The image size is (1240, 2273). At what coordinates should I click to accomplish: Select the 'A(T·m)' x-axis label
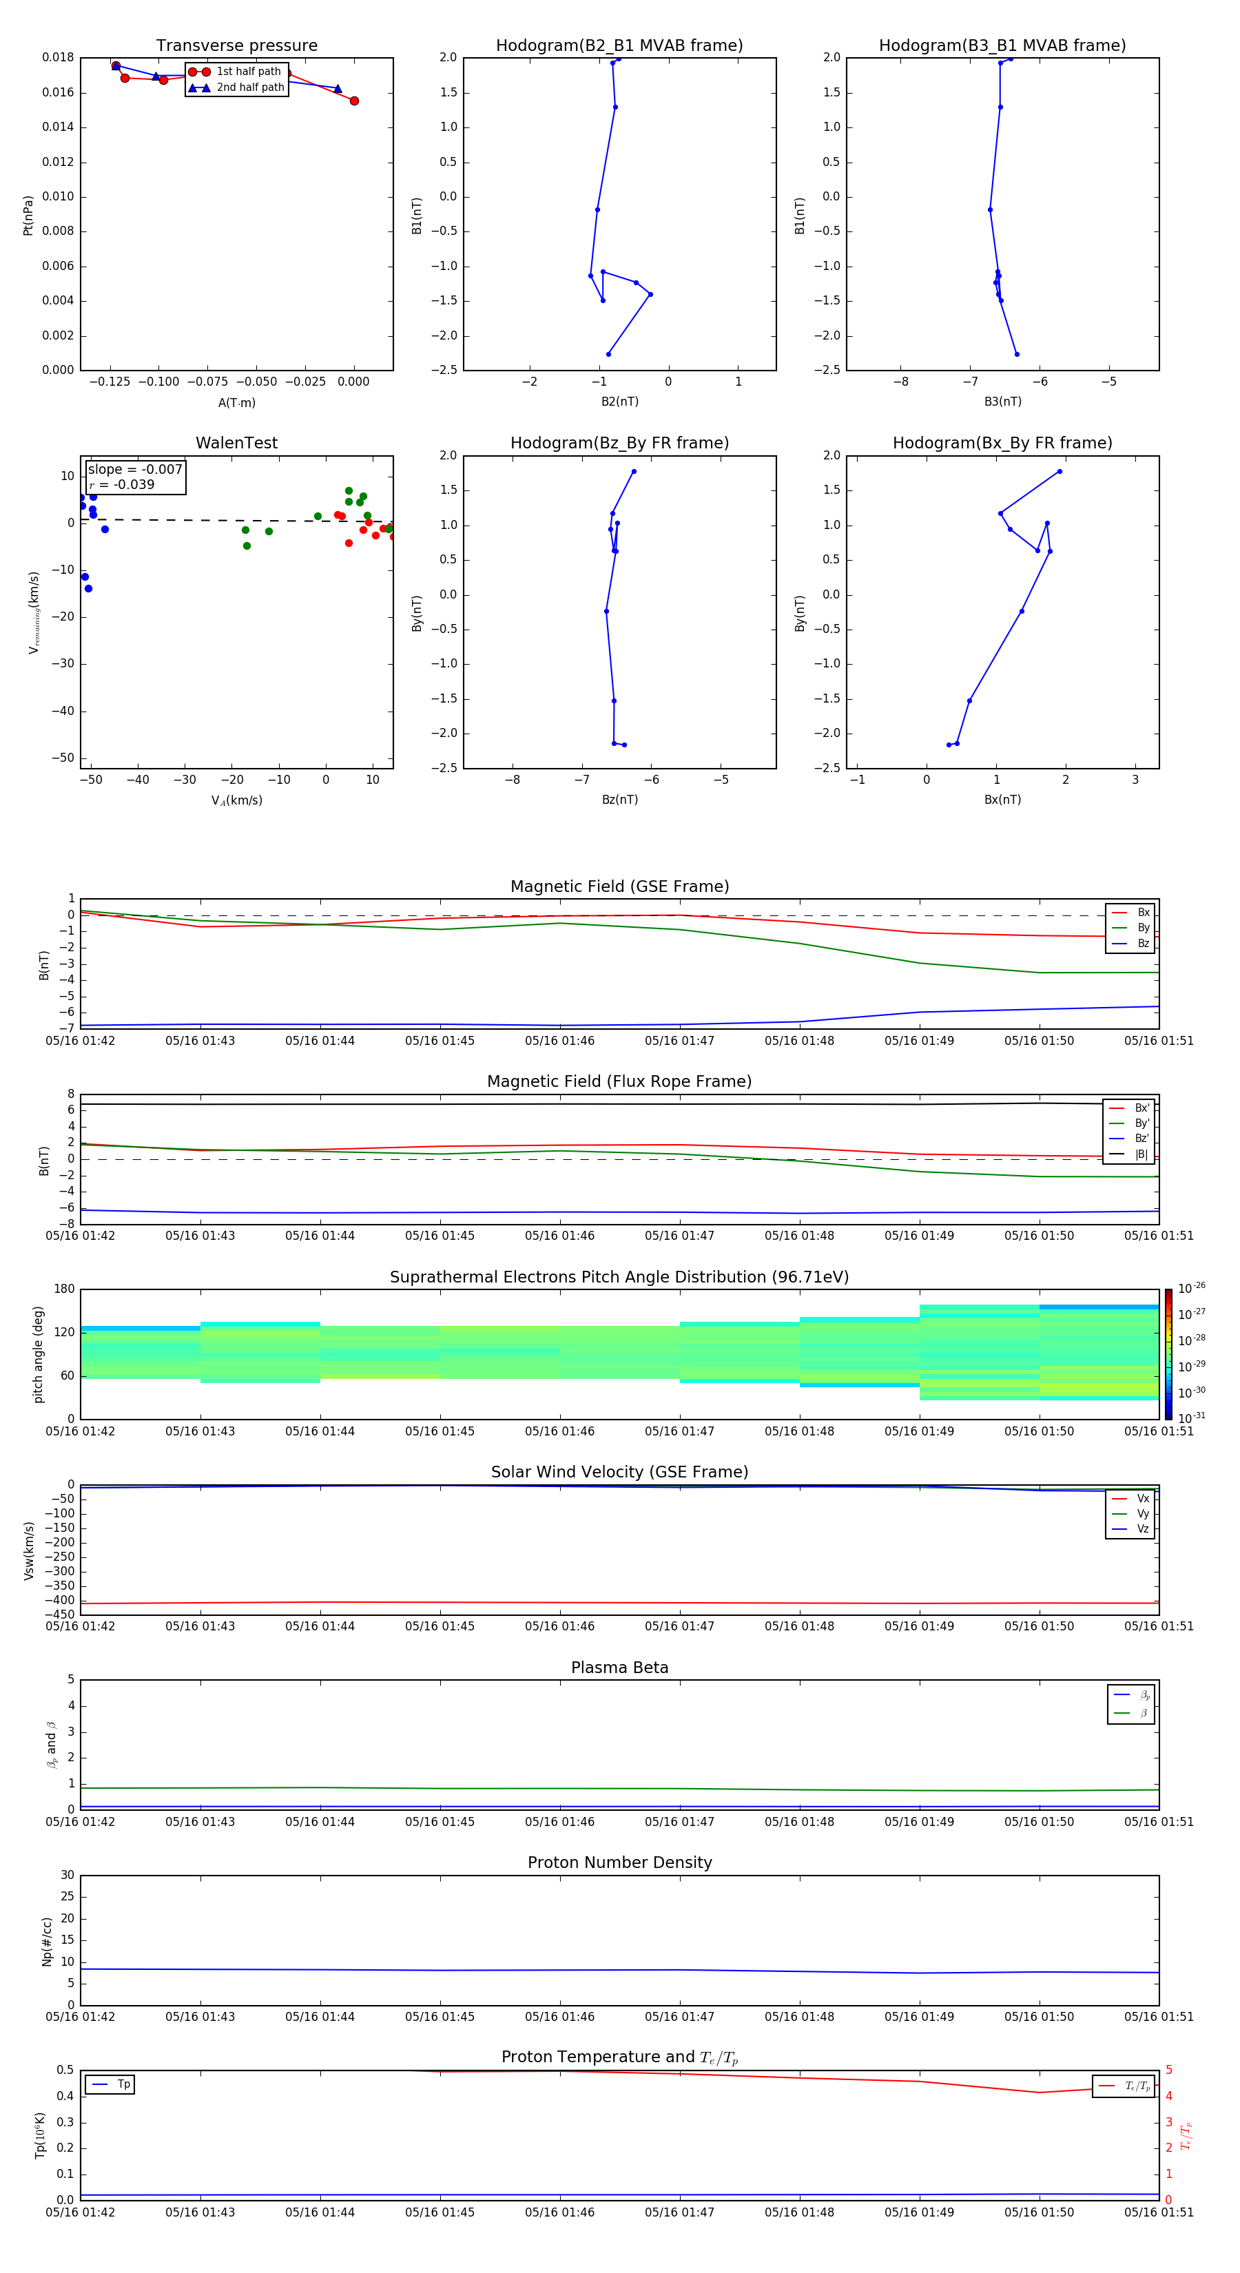236,403
